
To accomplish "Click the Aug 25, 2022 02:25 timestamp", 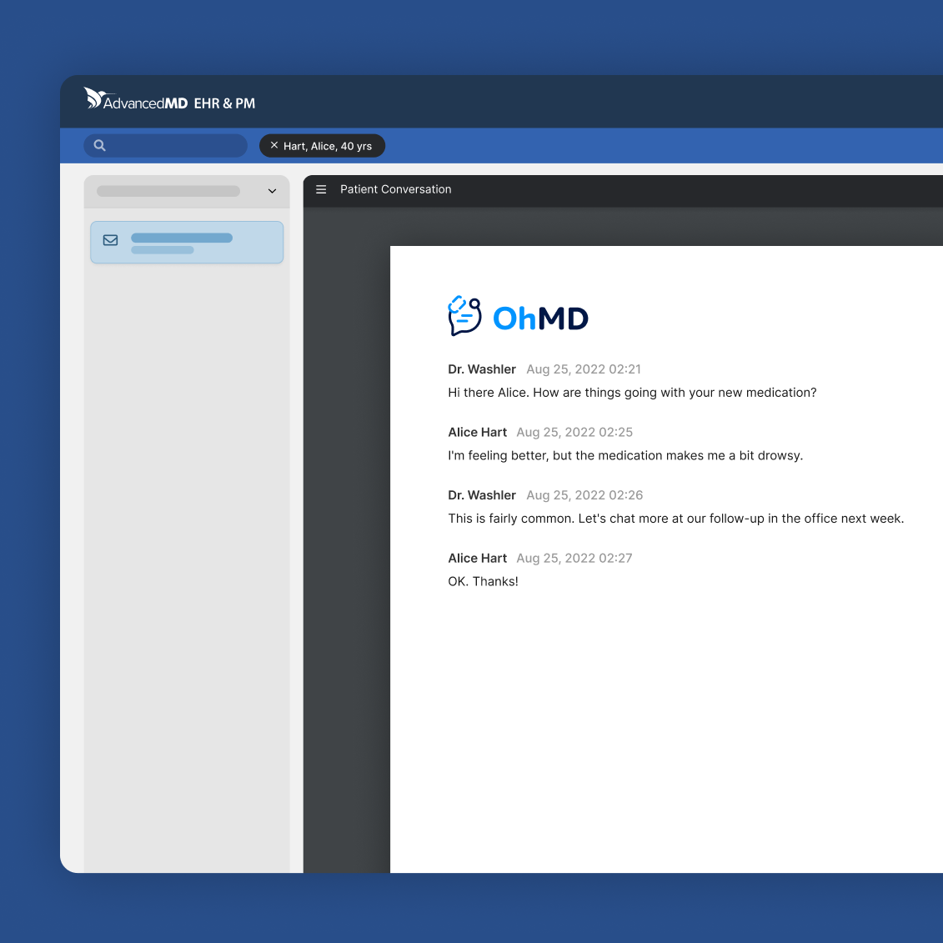I will [574, 433].
